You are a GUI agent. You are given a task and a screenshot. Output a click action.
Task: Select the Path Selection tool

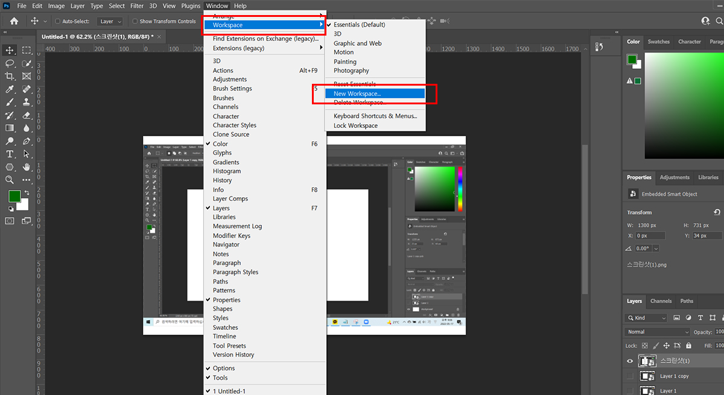(x=27, y=154)
